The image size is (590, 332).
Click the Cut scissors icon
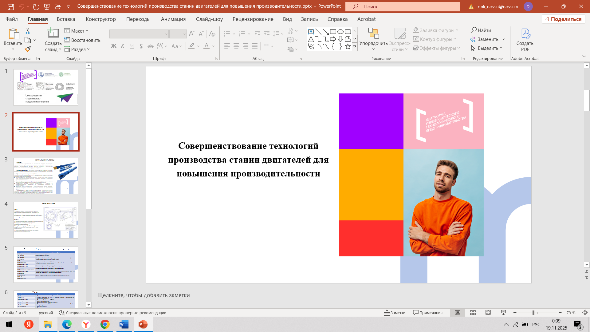[x=28, y=31]
